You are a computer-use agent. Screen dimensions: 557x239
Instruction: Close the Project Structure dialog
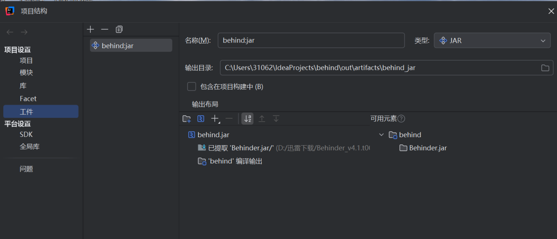pos(551,11)
